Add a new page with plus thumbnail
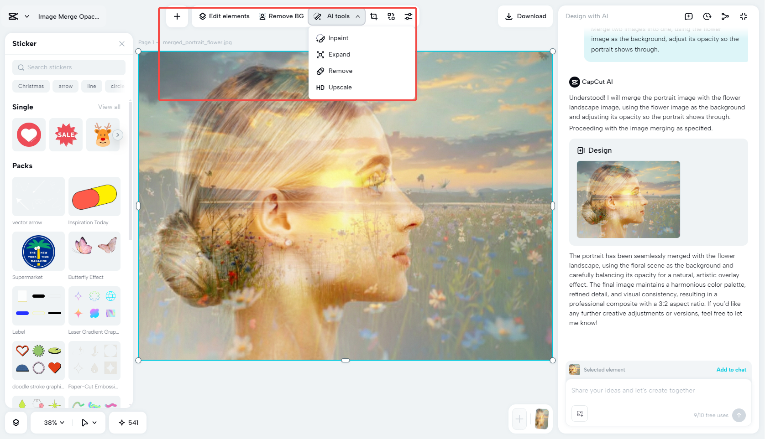The height and width of the screenshot is (439, 765). coord(519,419)
